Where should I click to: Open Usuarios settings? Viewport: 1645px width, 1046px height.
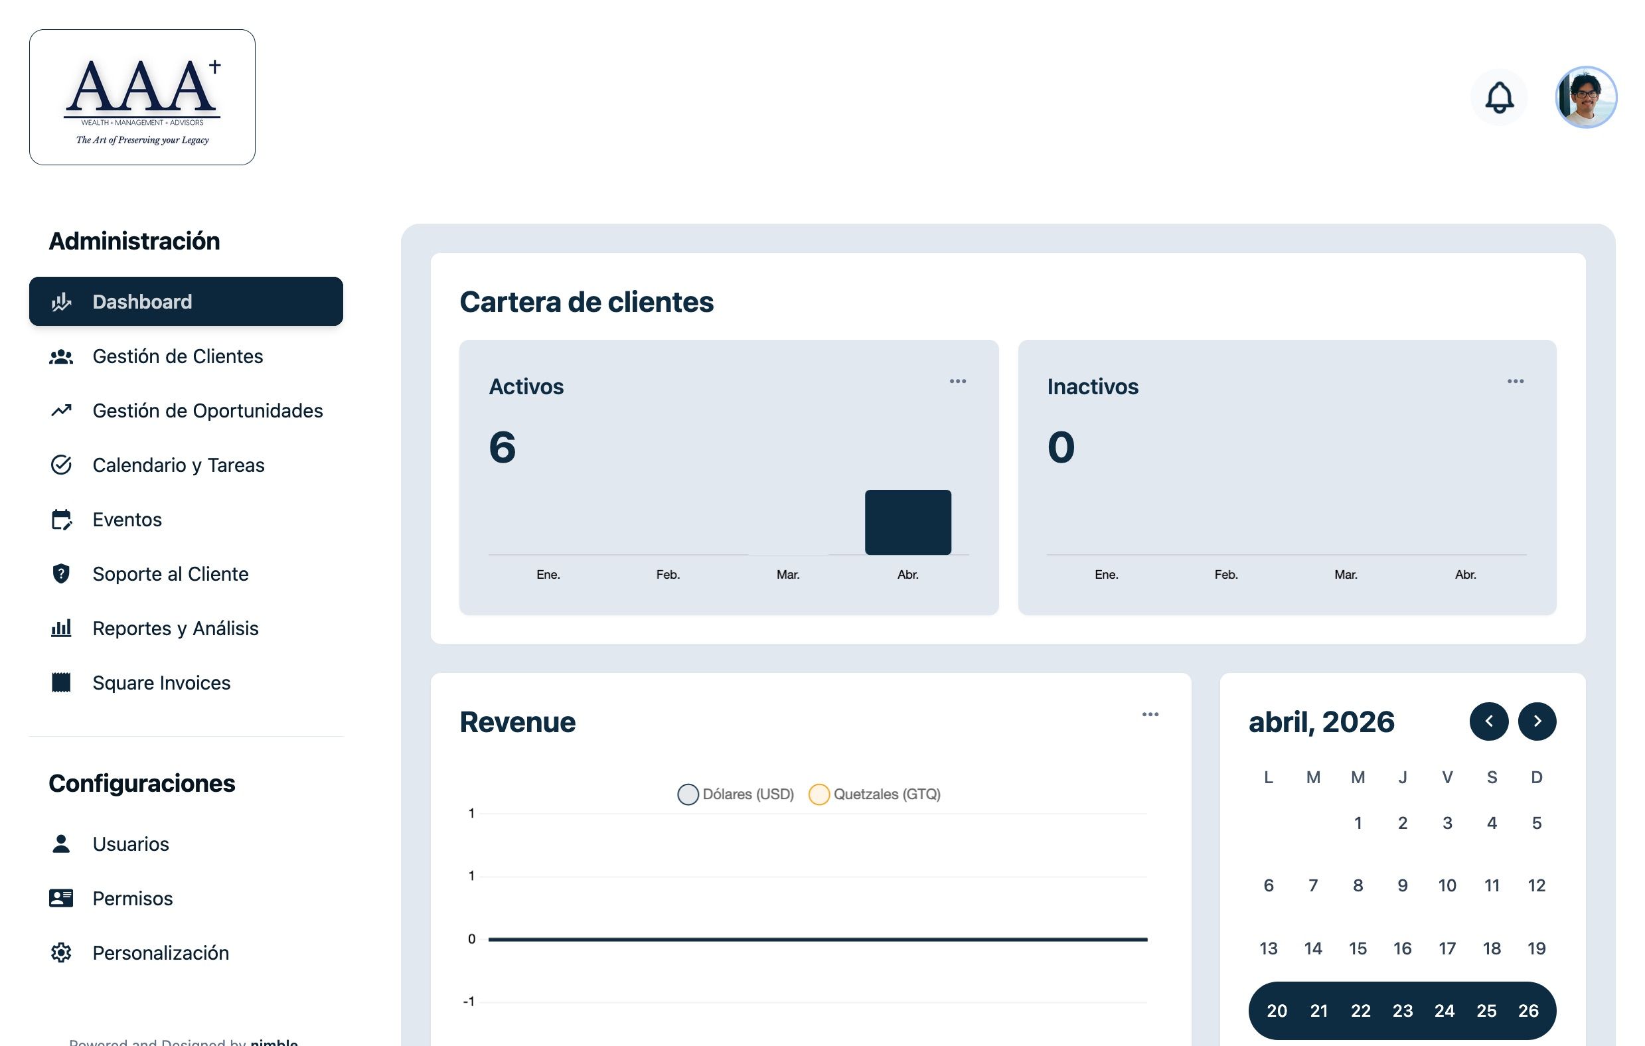(x=186, y=844)
